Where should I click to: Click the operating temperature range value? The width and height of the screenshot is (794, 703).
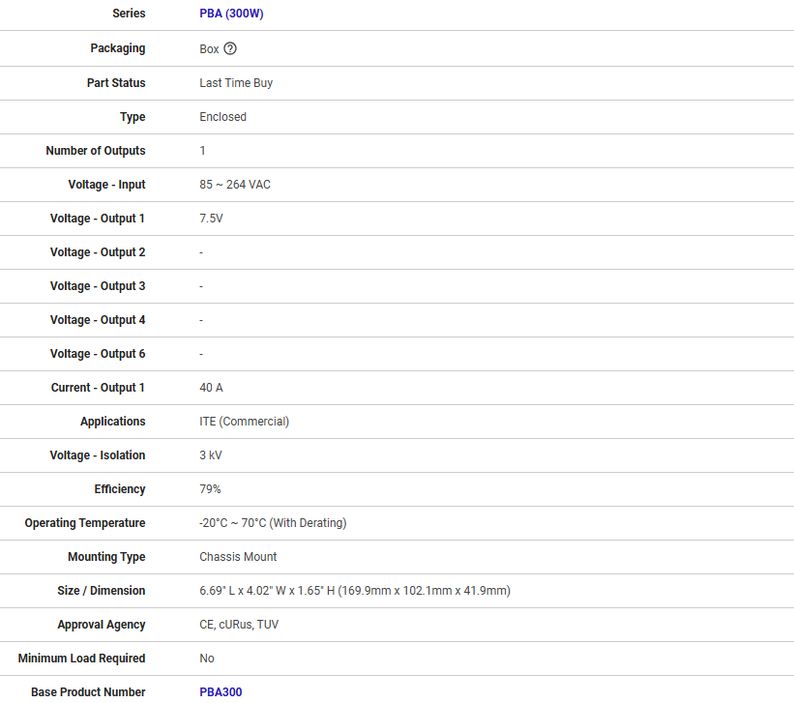click(273, 523)
